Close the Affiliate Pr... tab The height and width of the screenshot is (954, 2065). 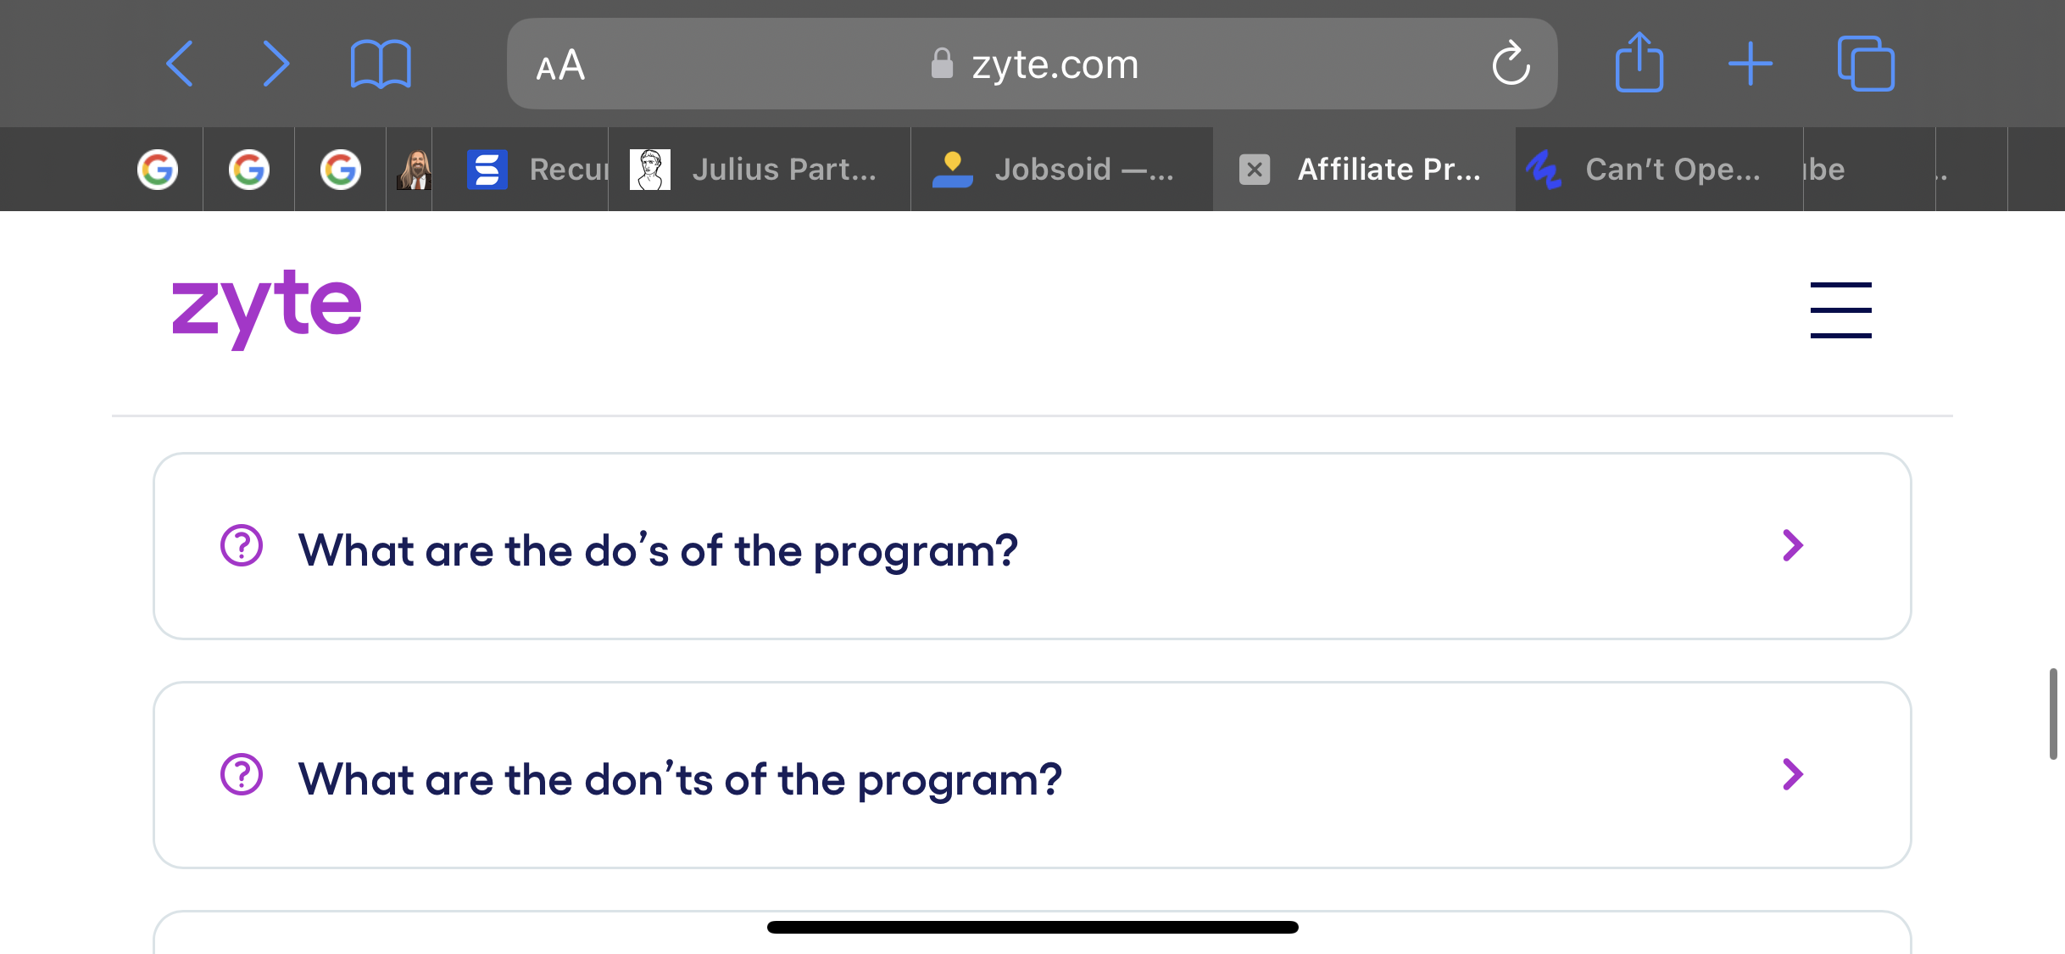1255,170
